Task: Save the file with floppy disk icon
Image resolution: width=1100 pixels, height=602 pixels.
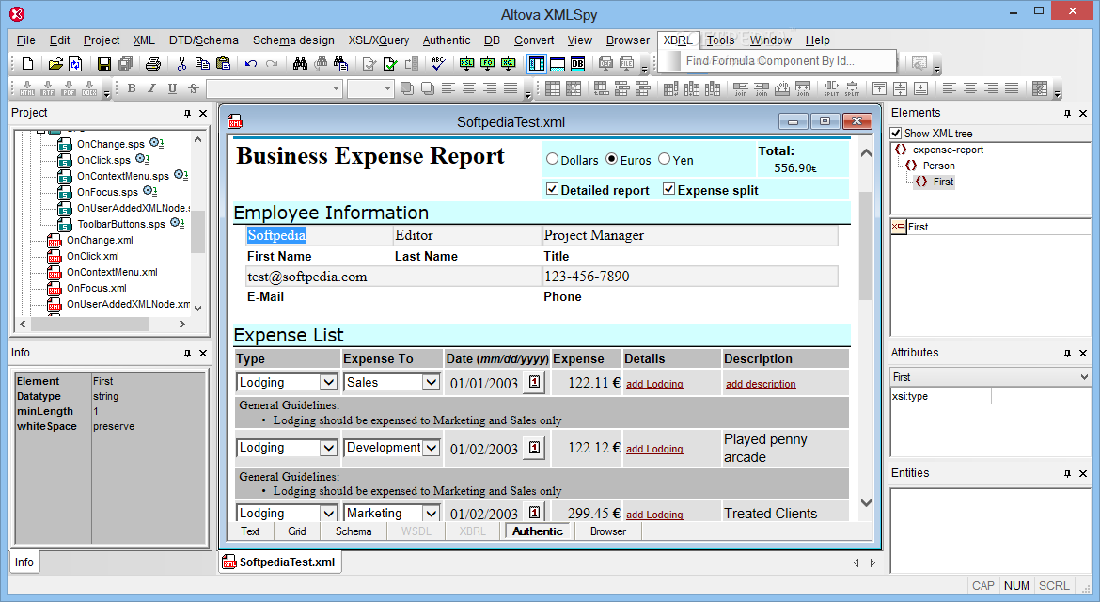Action: (103, 64)
